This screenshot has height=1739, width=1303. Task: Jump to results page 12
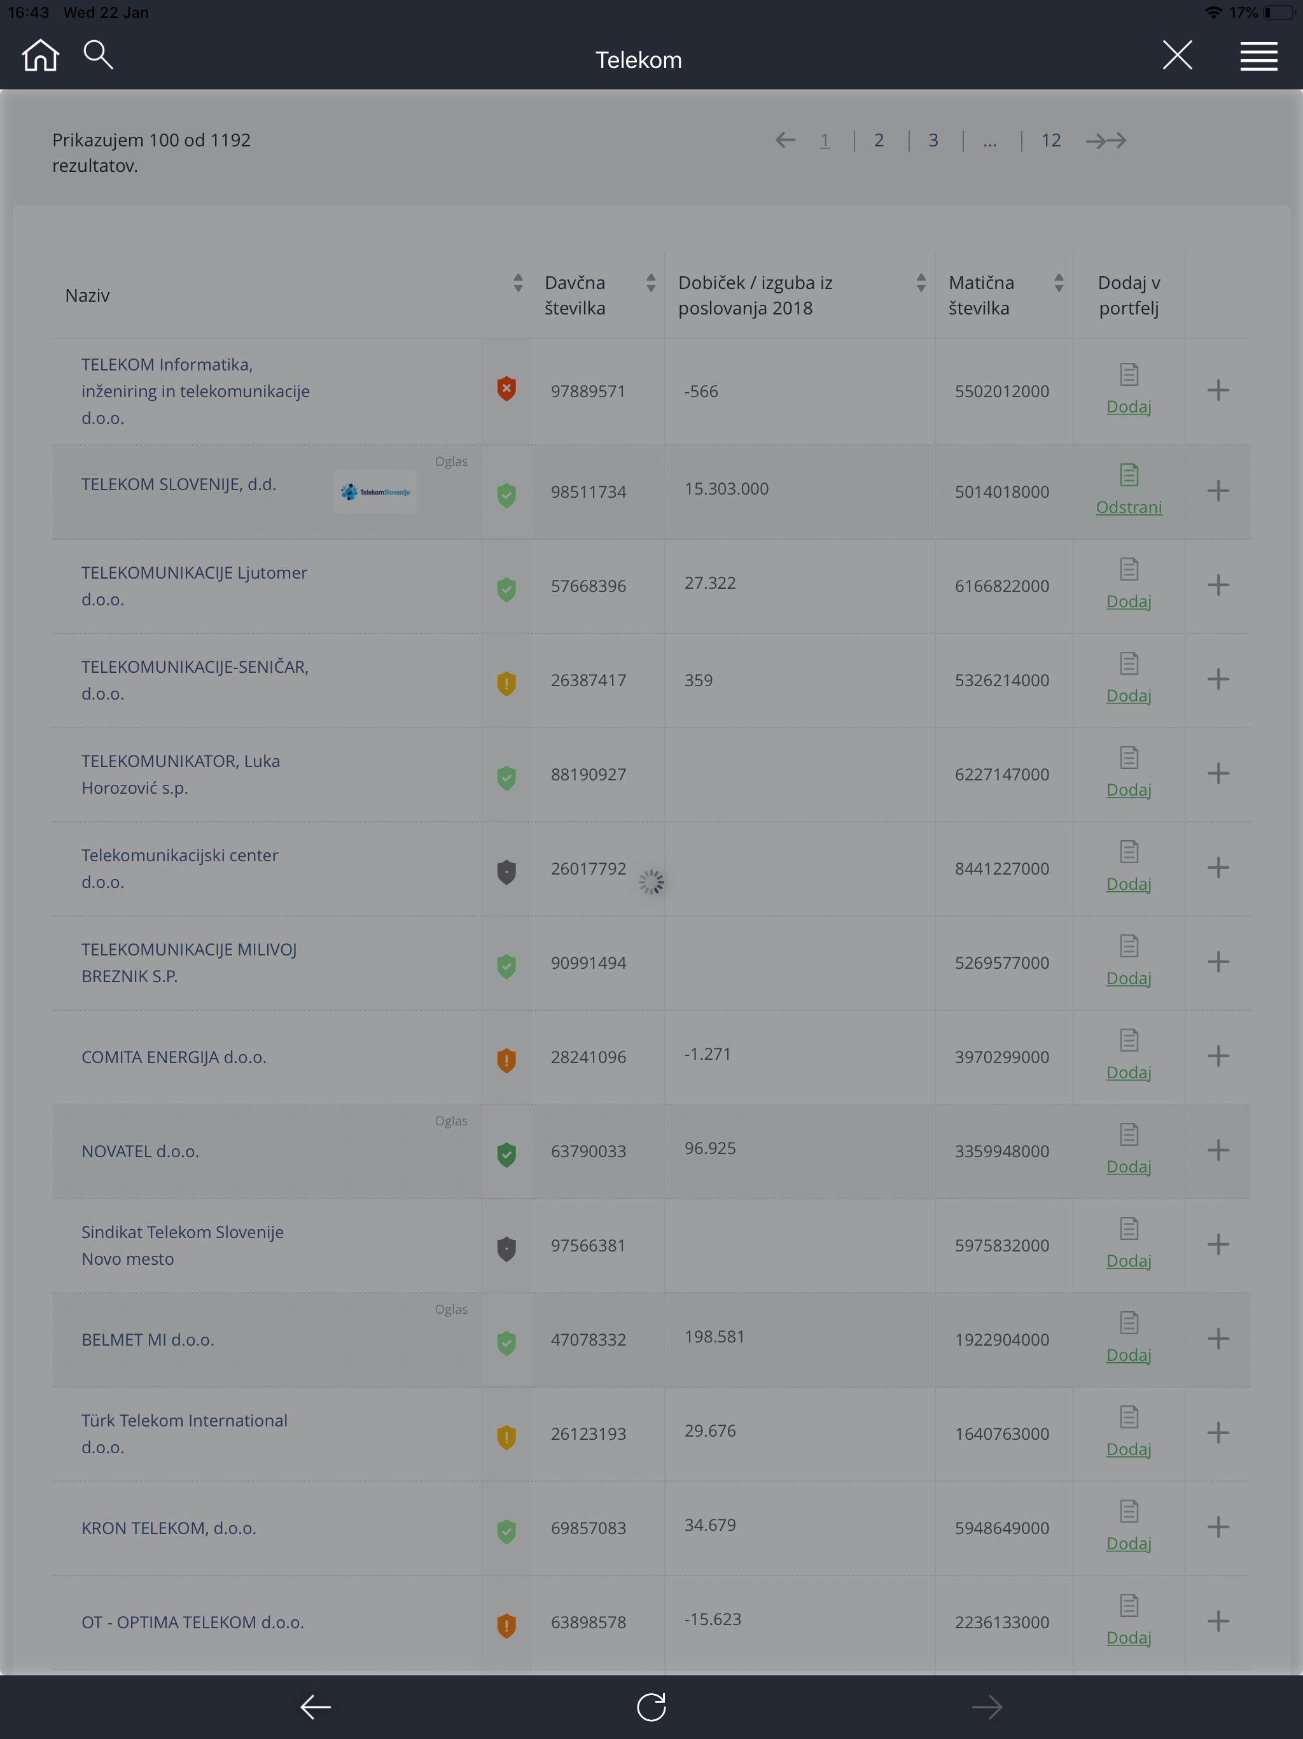tap(1050, 140)
